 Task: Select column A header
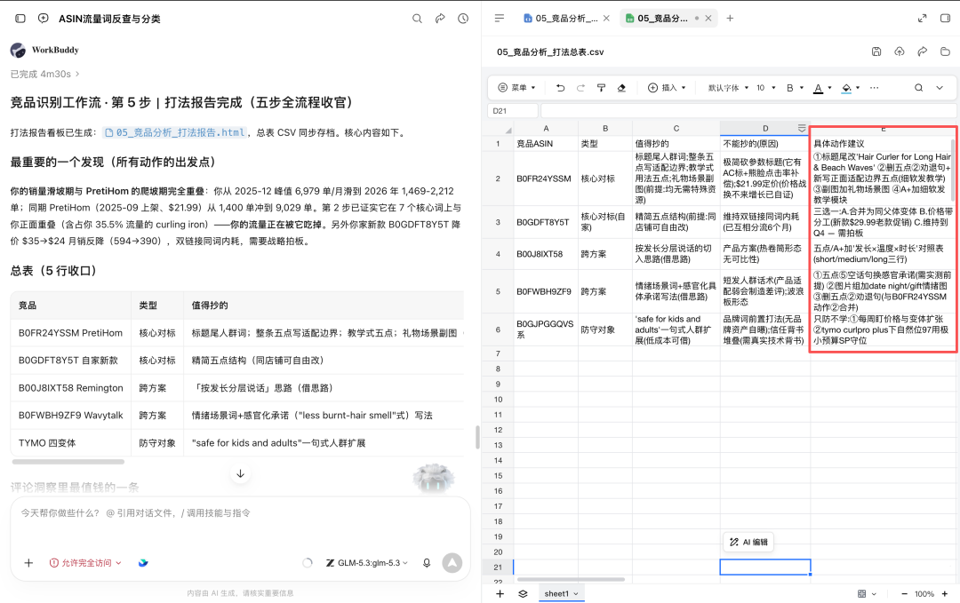[546, 129]
